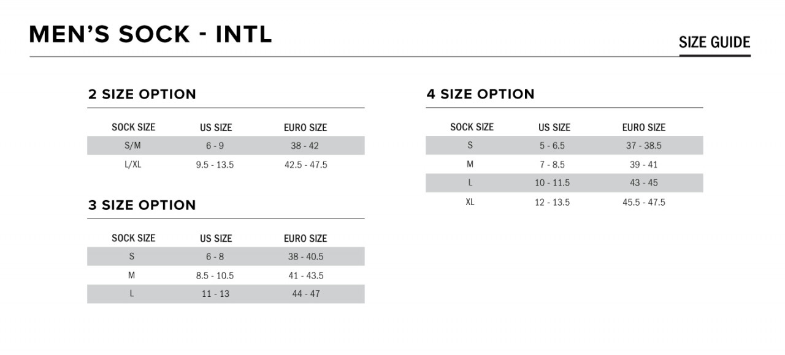Viewport: 785px width, 355px height.
Task: Click EURO SIZE header in 4 size table
Action: (x=644, y=127)
